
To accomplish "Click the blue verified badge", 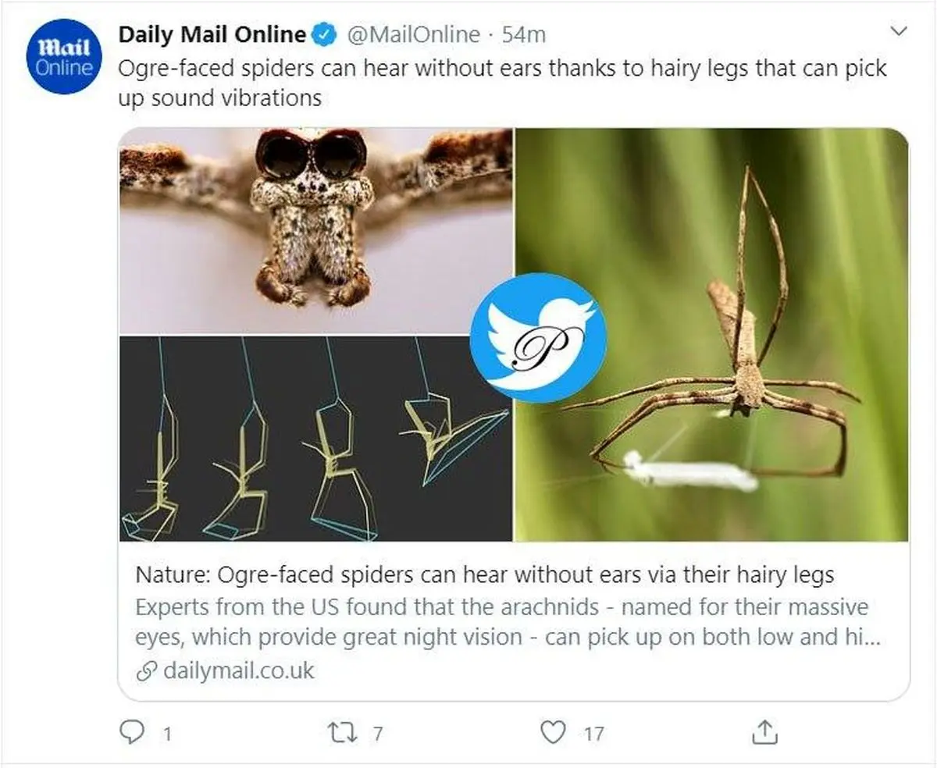I will (323, 35).
